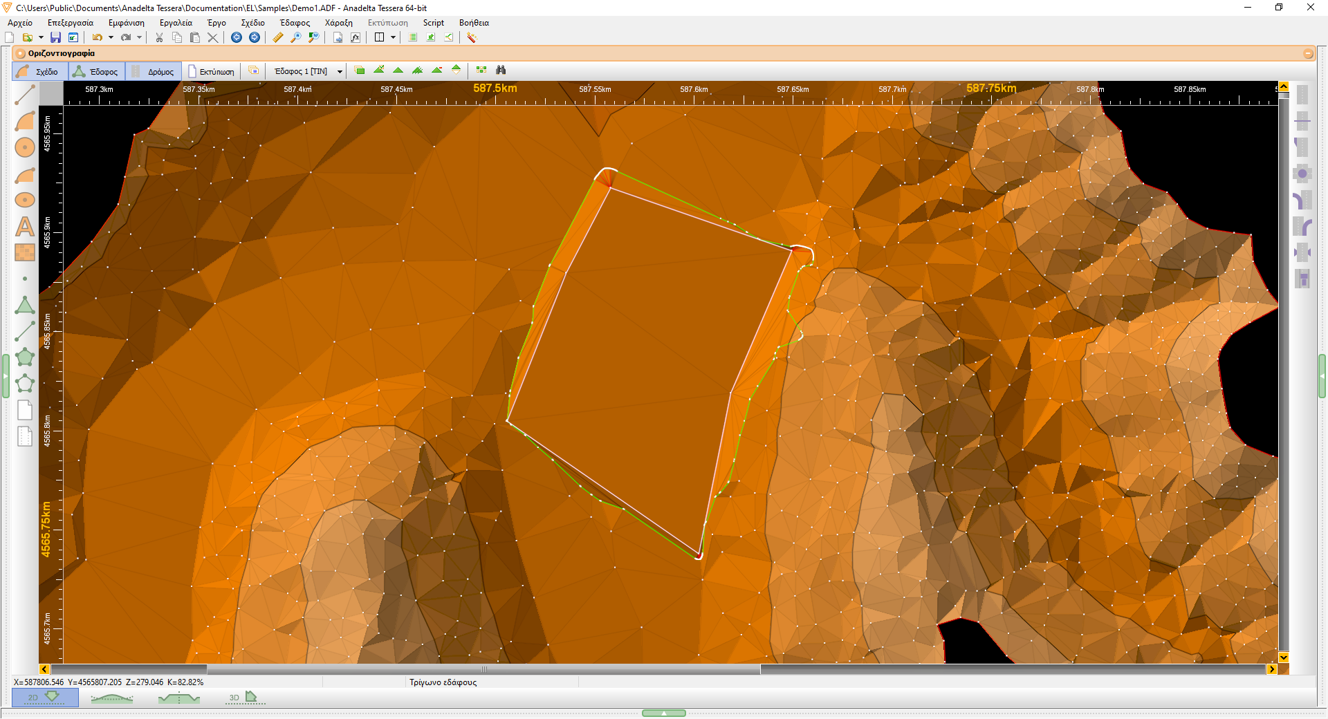The height and width of the screenshot is (719, 1328).
Task: Click the horizontal scrollbar thumb
Action: pos(483,669)
